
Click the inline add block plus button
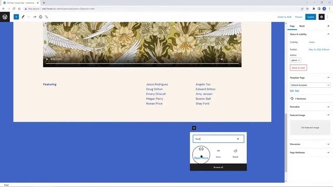[x=194, y=128]
